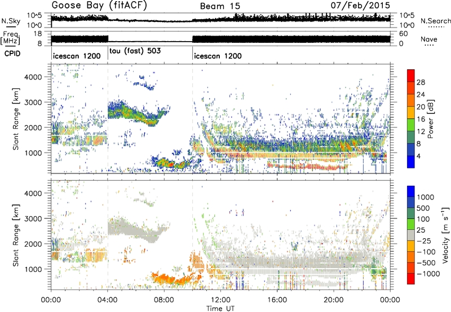Image resolution: width=451 pixels, height=312 pixels.
Task: Click 'Slant Range [km]' label of velocity panel
Action: tap(16, 235)
